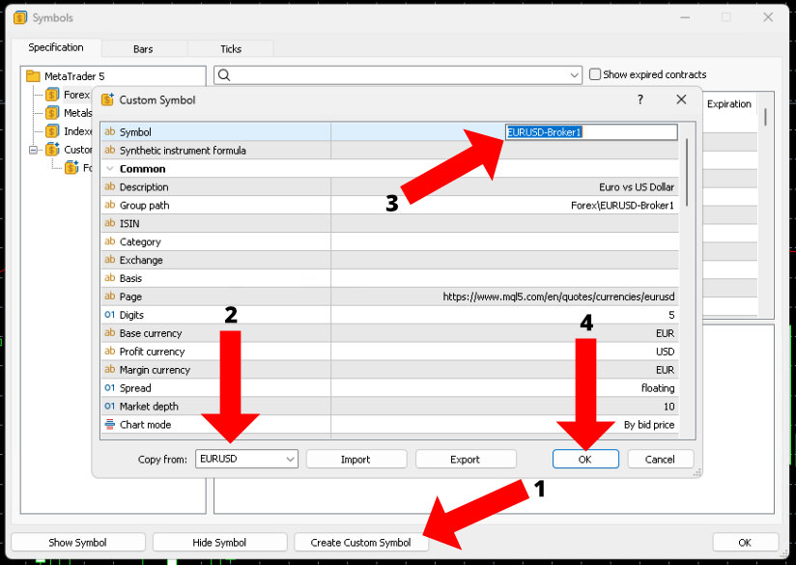The image size is (796, 565).
Task: Click the Profit currency value USD
Action: pyautogui.click(x=665, y=352)
